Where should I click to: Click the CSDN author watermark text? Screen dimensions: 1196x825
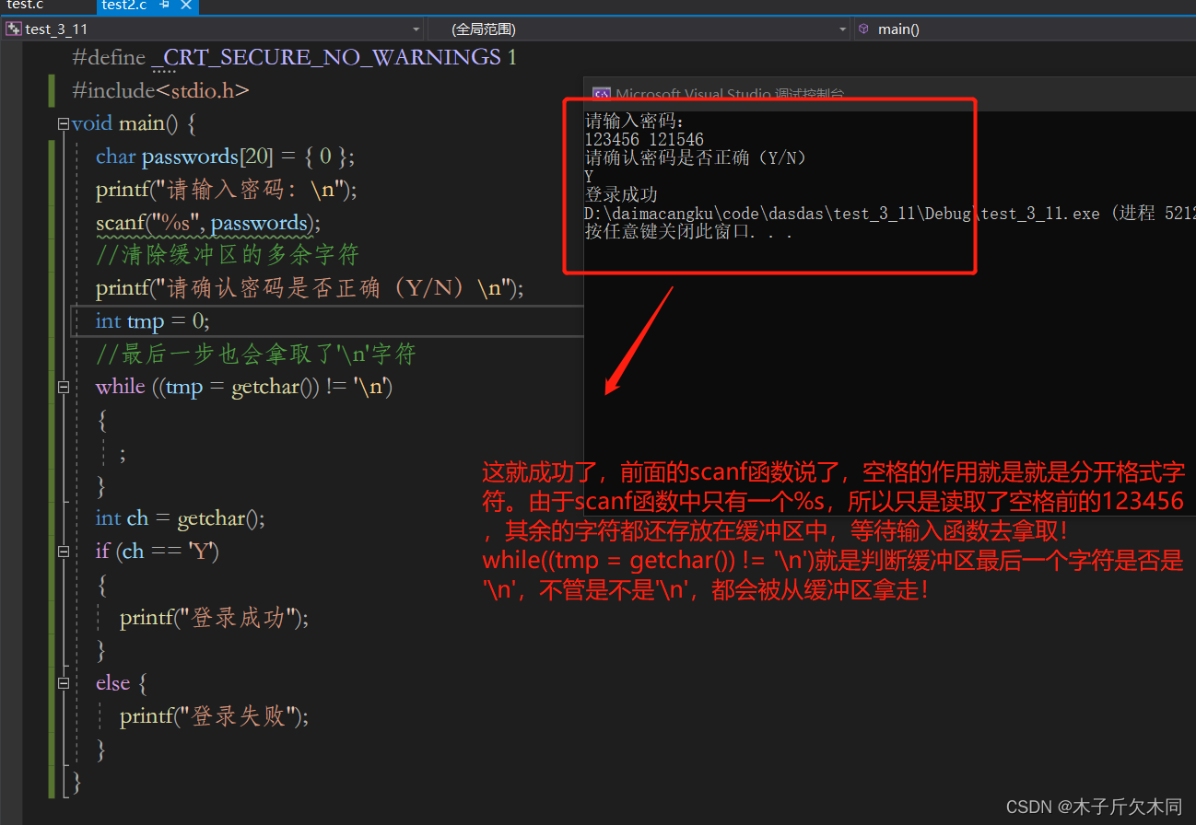(x=1094, y=807)
